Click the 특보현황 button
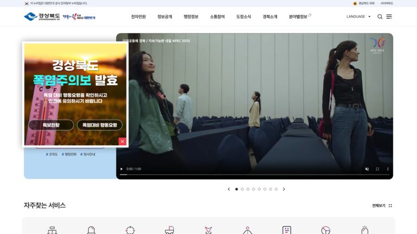 51,125
